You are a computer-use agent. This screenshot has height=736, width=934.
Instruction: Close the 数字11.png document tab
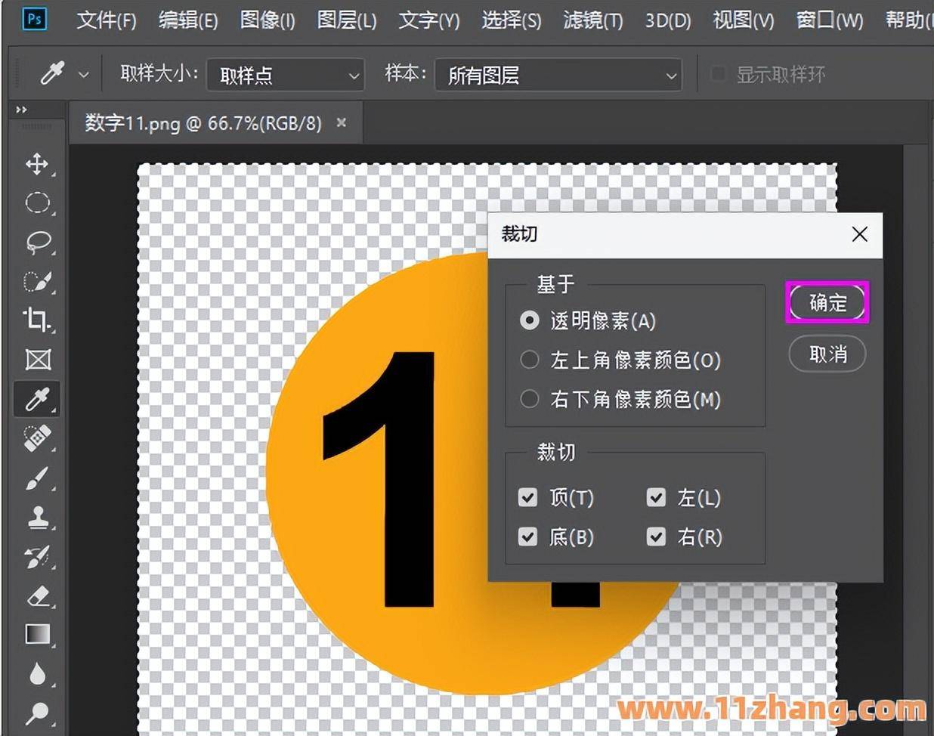[342, 122]
